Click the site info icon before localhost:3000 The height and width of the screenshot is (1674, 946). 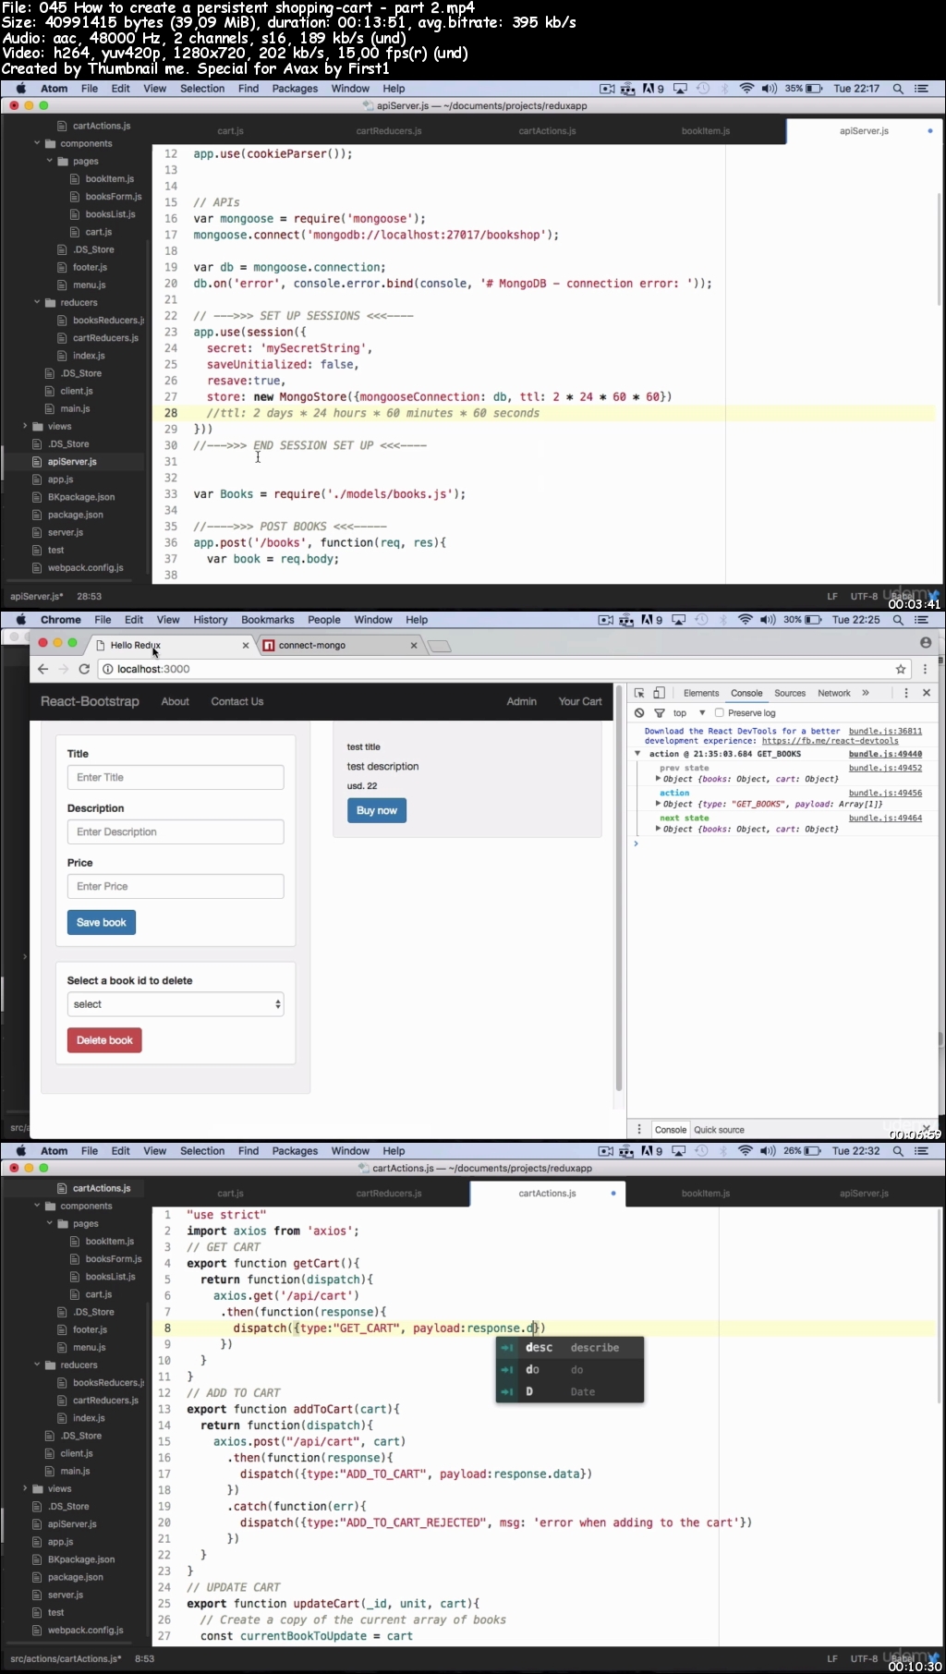(x=107, y=669)
